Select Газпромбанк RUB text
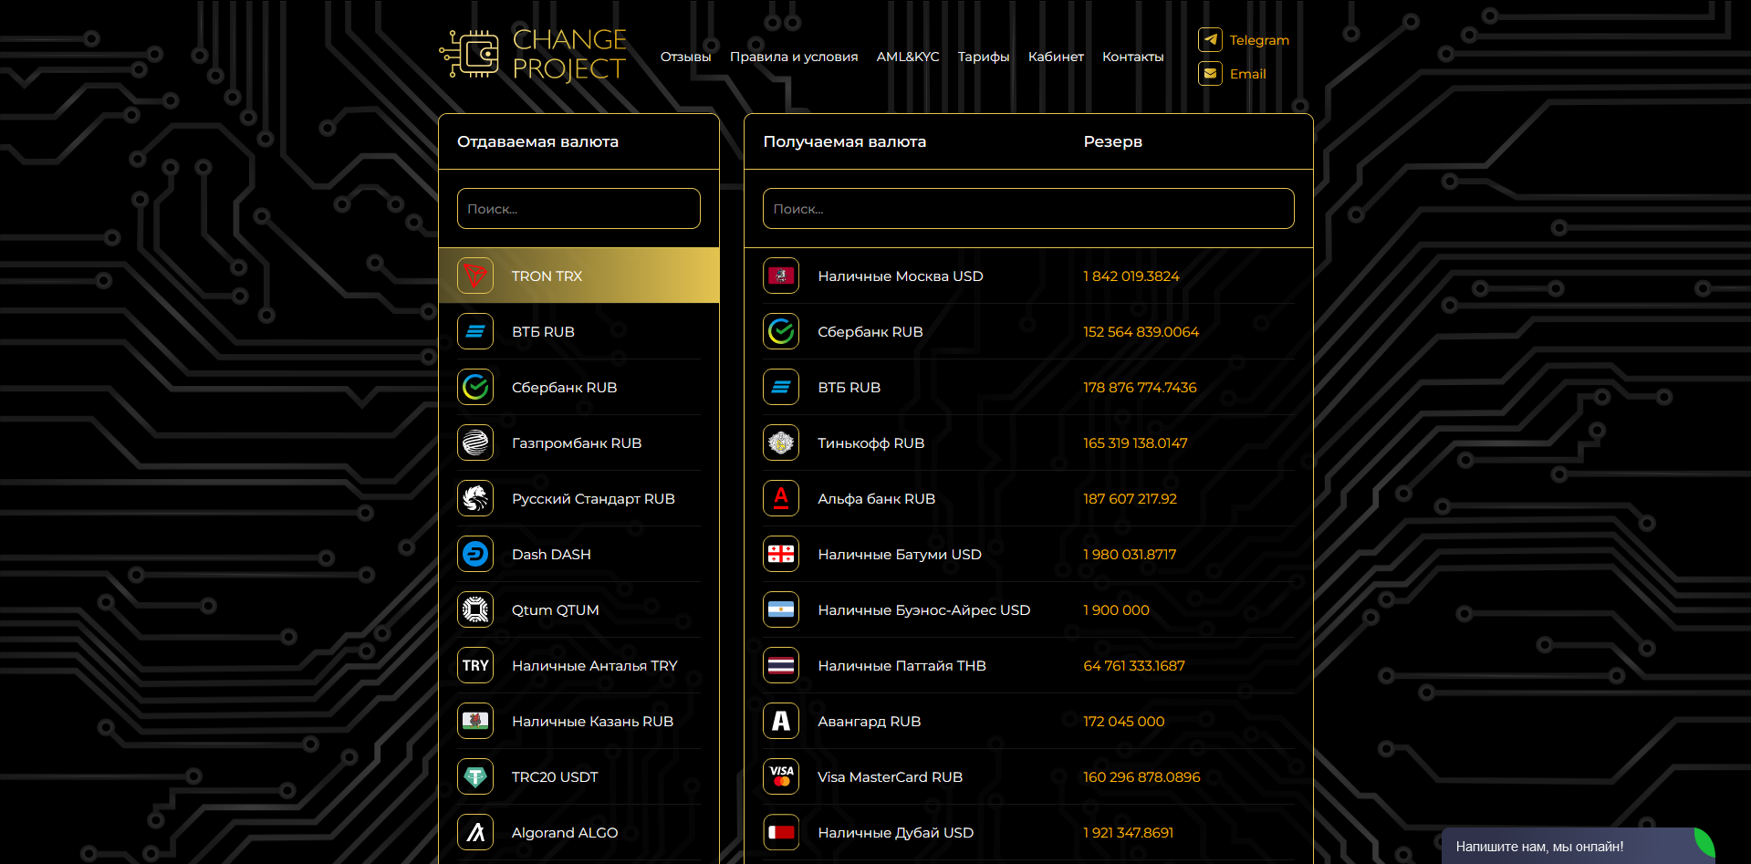The image size is (1751, 864). (x=577, y=442)
